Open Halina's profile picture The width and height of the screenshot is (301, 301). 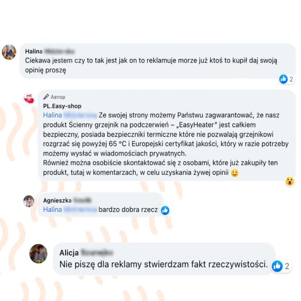[x=9, y=52]
